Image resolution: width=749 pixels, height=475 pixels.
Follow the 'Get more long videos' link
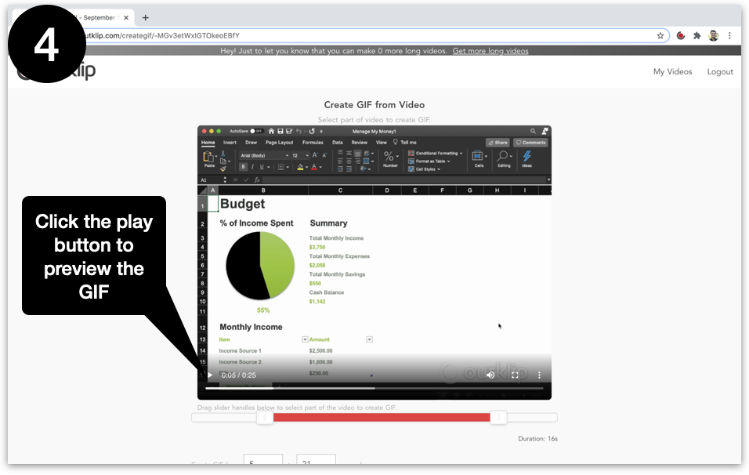(x=490, y=51)
